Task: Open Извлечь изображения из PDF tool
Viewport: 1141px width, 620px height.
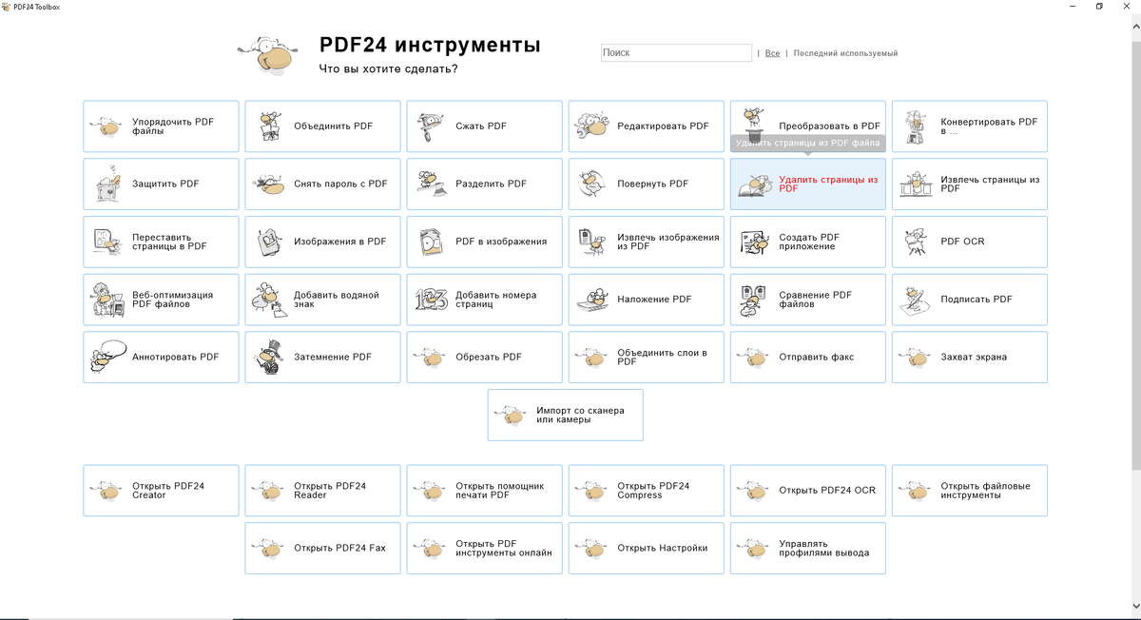Action: tap(646, 242)
